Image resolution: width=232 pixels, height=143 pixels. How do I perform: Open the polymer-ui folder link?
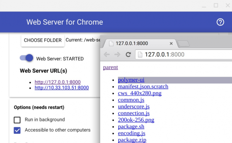(131, 80)
